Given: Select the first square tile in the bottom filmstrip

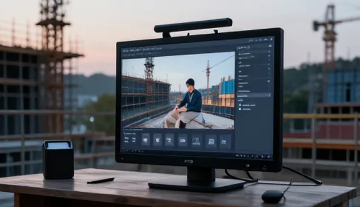Looking at the screenshot, I should 146,139.
